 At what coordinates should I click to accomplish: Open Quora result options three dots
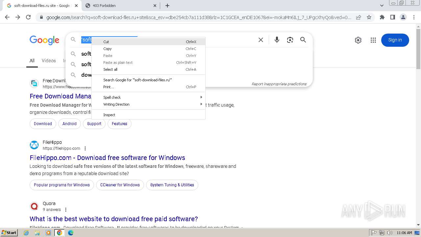[66, 210]
